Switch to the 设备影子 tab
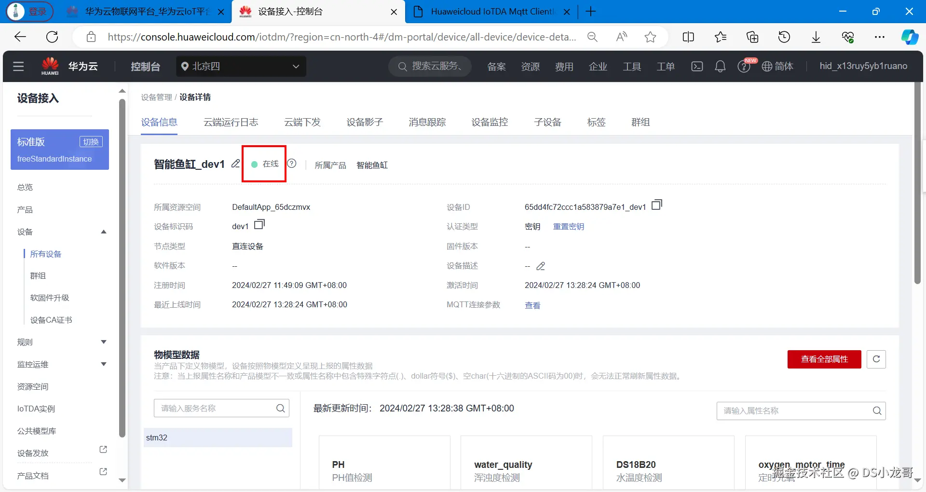This screenshot has height=492, width=926. point(365,123)
